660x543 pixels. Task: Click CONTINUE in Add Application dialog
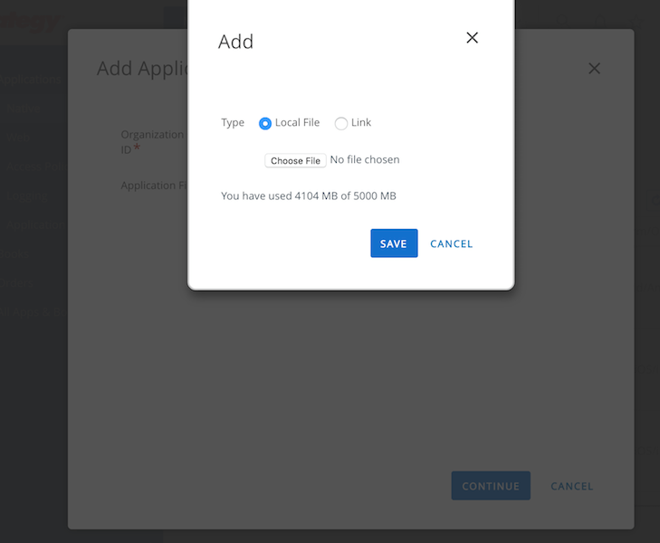[x=491, y=486]
